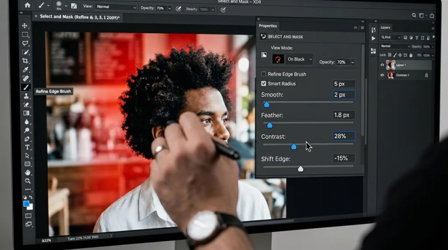Select the Hand tool
Screen dimensions: 448x250
28,172
